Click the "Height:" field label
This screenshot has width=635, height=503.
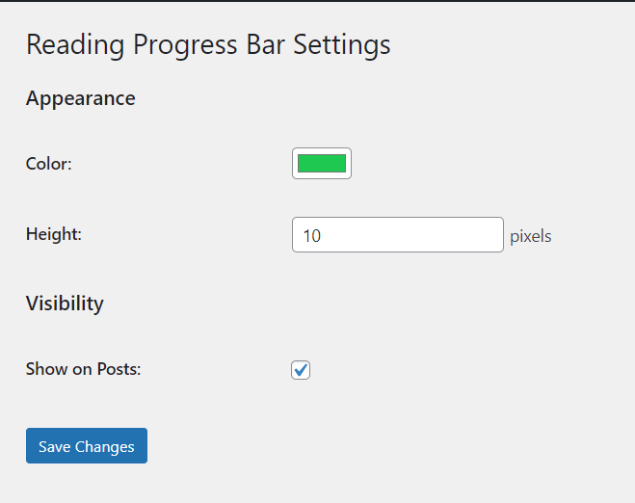(x=54, y=234)
